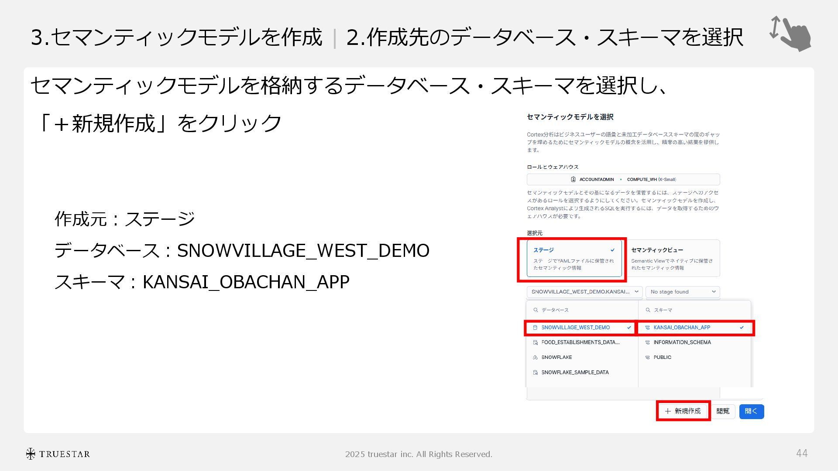Click the COMPUTE_WH (X-Small) warehouse text
The image size is (838, 471).
pyautogui.click(x=652, y=179)
